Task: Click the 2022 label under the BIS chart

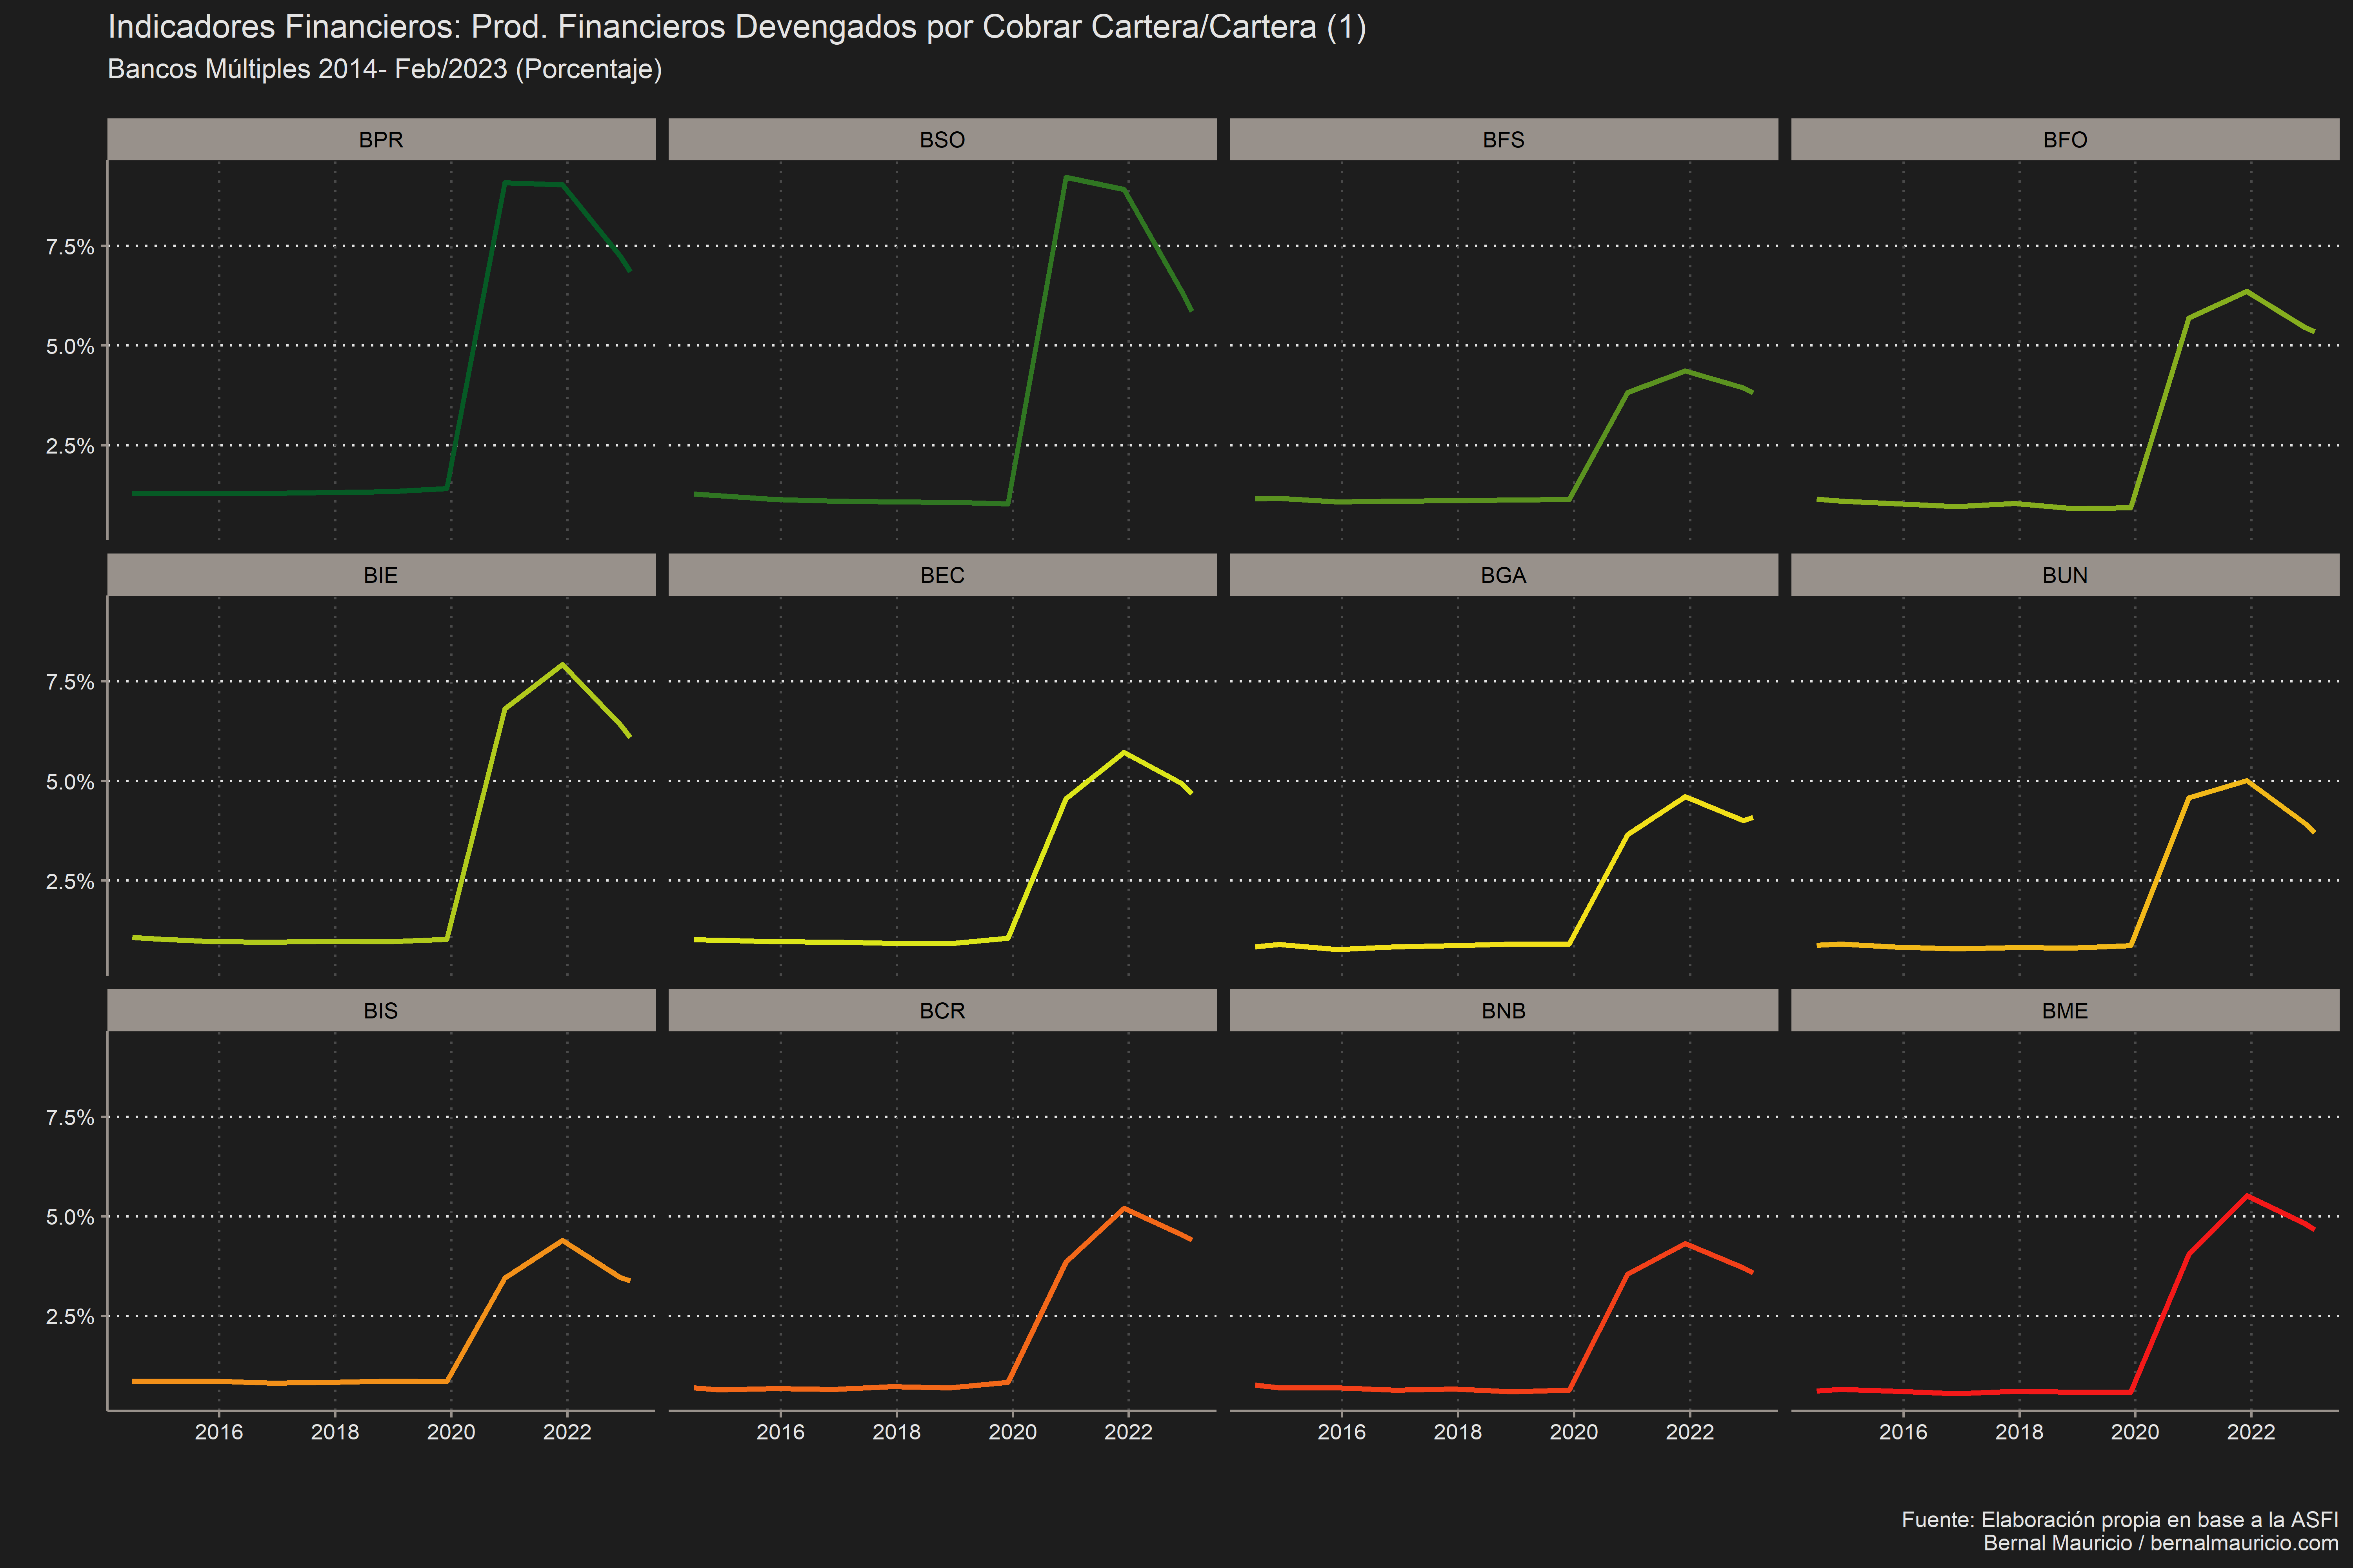Action: tap(567, 1432)
